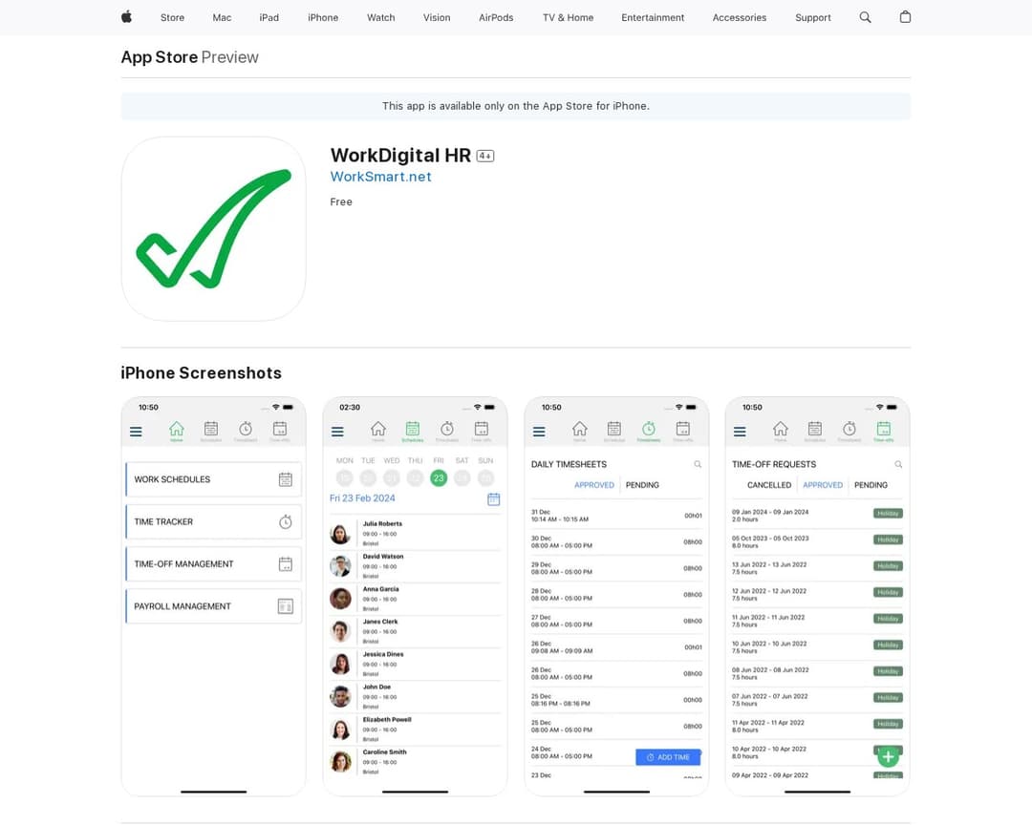Click the green timesheet icon in third screenshot
Image resolution: width=1032 pixels, height=825 pixels.
point(648,430)
